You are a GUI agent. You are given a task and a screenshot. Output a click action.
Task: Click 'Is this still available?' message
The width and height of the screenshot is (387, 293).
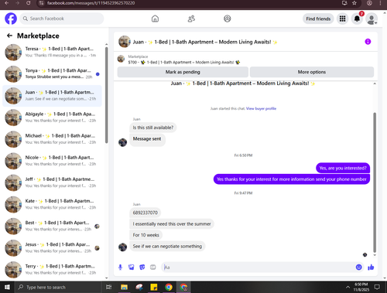[x=153, y=128]
